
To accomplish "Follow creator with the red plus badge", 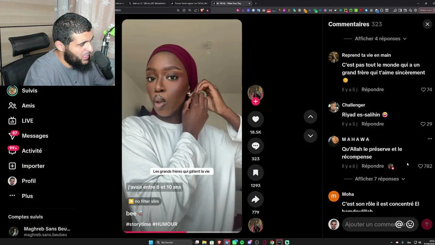I will [x=256, y=101].
